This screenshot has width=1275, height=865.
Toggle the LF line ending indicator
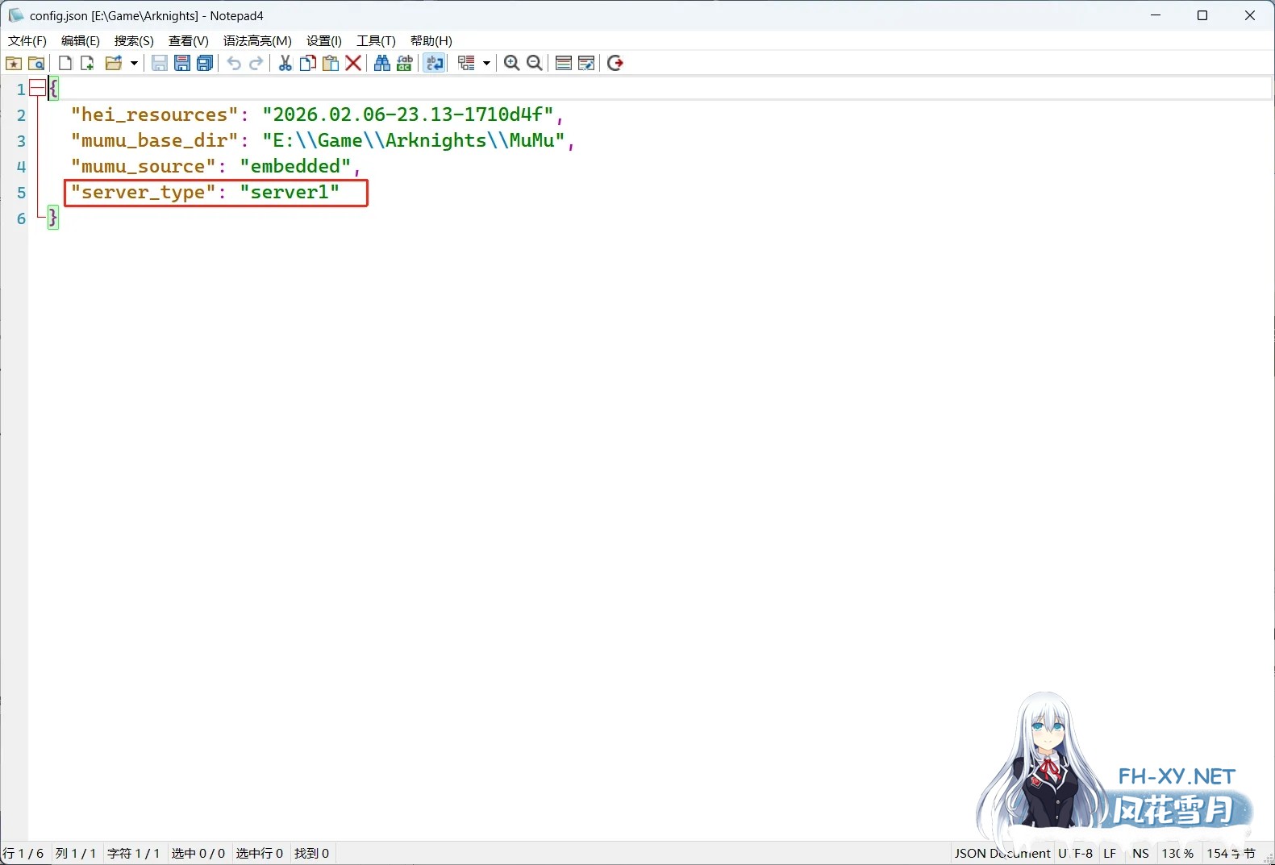(1110, 853)
